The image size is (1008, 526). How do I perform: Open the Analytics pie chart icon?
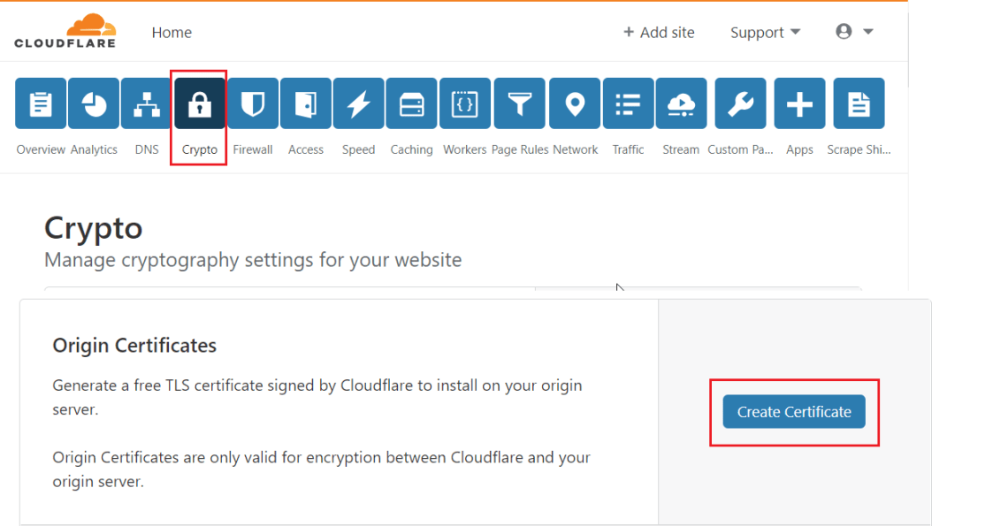tap(94, 104)
